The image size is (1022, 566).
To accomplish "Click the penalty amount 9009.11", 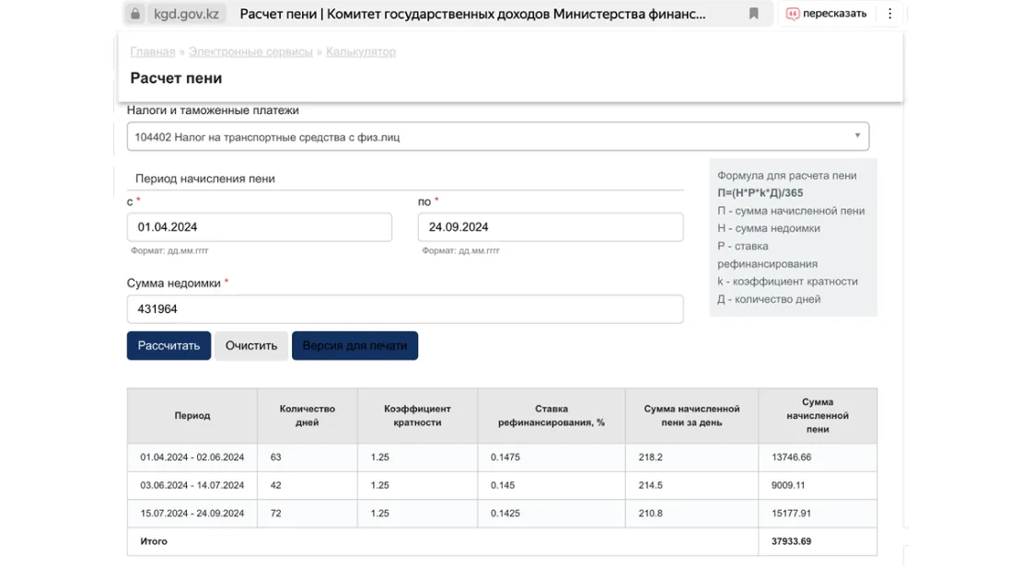I will [788, 485].
